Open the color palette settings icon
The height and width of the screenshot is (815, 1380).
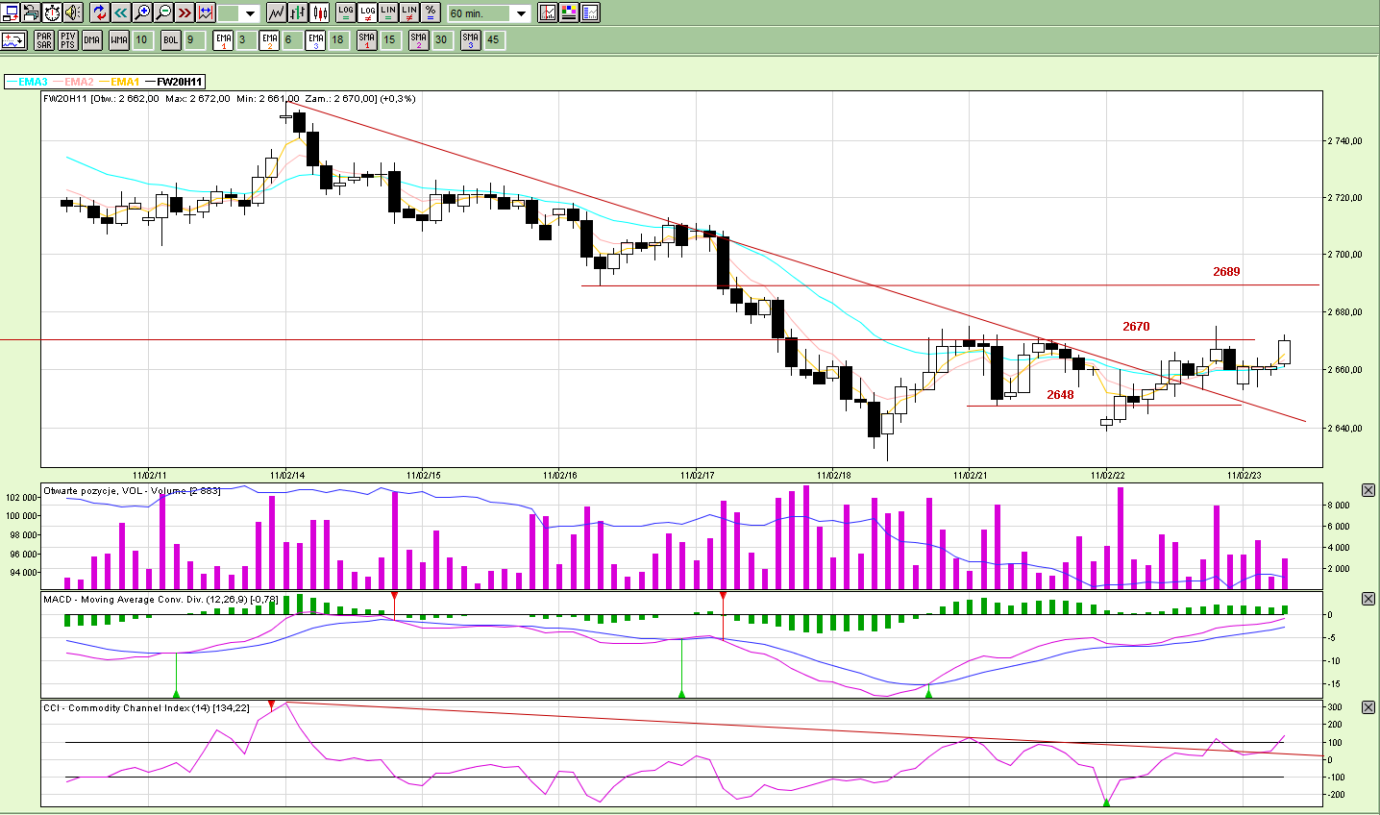tap(569, 12)
